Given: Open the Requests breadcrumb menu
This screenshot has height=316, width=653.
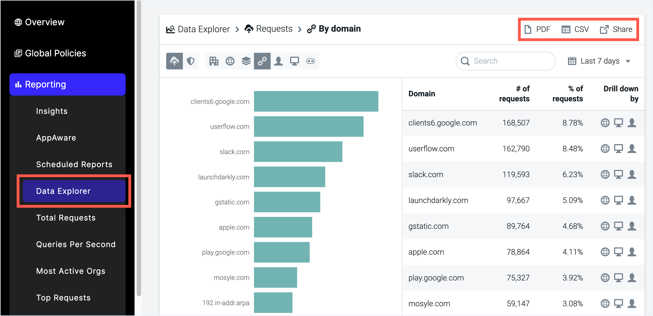Looking at the screenshot, I should (x=274, y=29).
